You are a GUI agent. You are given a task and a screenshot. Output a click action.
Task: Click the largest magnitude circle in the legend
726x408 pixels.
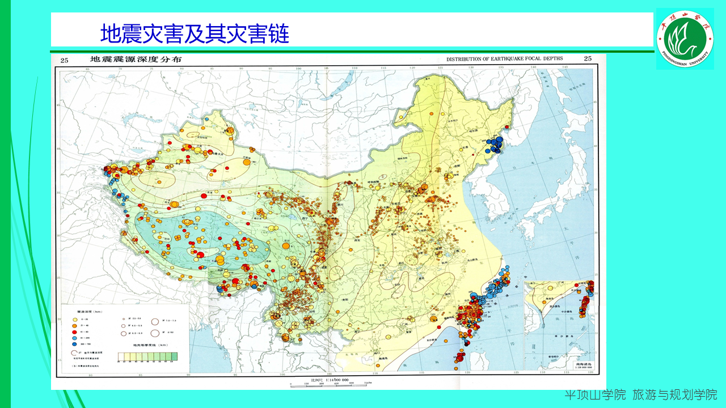[155, 332]
